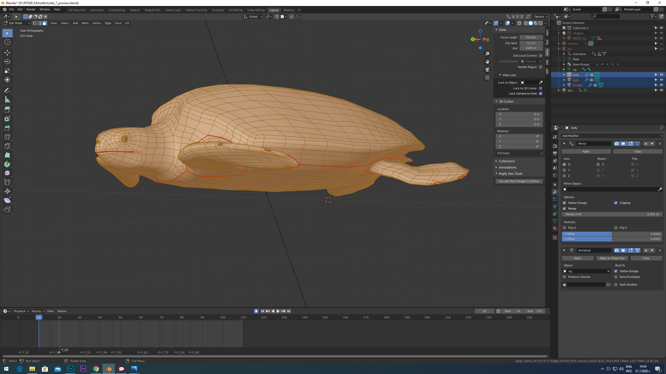Screen dimensions: 666x374
Task: Switch to face select mode
Action: pyautogui.click(x=45, y=23)
